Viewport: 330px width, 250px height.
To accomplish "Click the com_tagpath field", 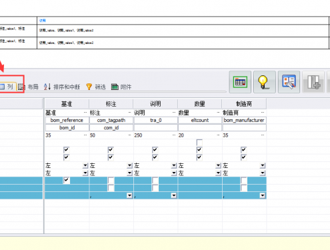I will (111, 120).
